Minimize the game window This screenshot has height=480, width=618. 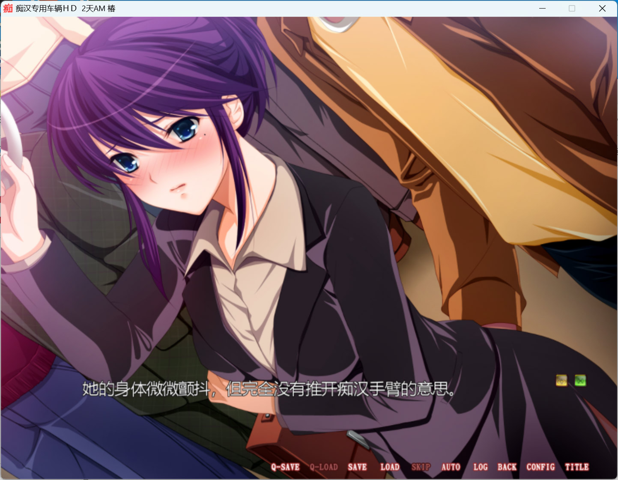542,8
